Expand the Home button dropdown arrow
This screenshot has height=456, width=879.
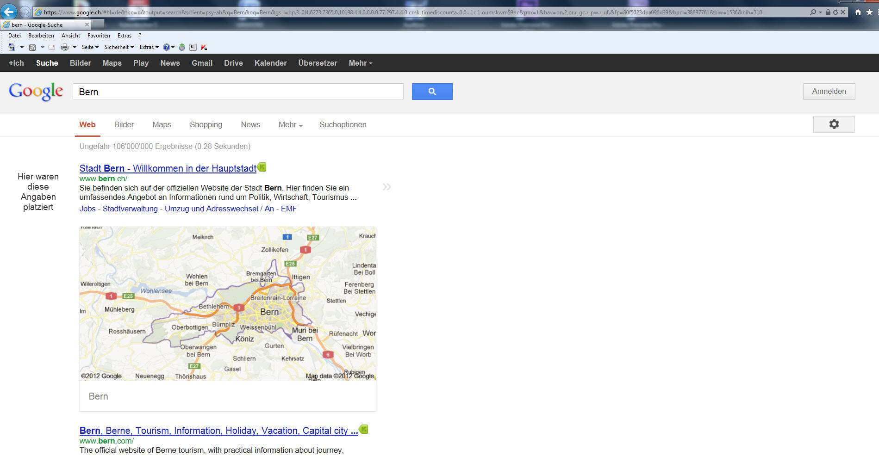click(22, 47)
